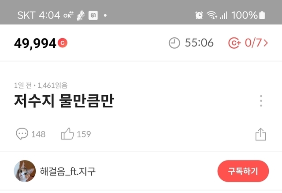
Task: Open the 148 comments count
Action: tap(38, 134)
